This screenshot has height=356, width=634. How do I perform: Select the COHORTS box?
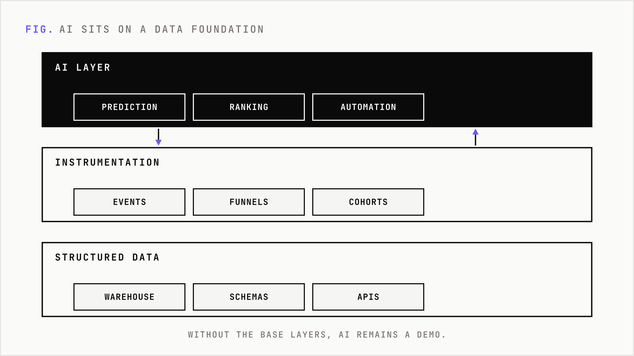click(x=368, y=202)
